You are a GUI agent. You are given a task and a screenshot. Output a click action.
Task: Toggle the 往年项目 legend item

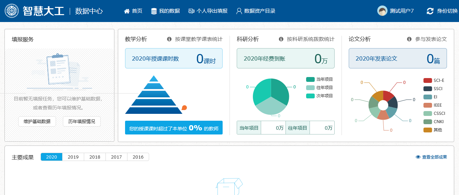click(319, 88)
